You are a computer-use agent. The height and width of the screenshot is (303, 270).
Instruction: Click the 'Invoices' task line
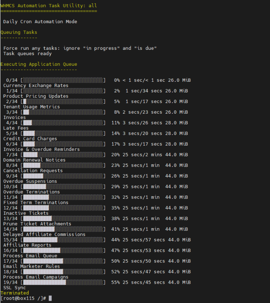tap(14, 117)
